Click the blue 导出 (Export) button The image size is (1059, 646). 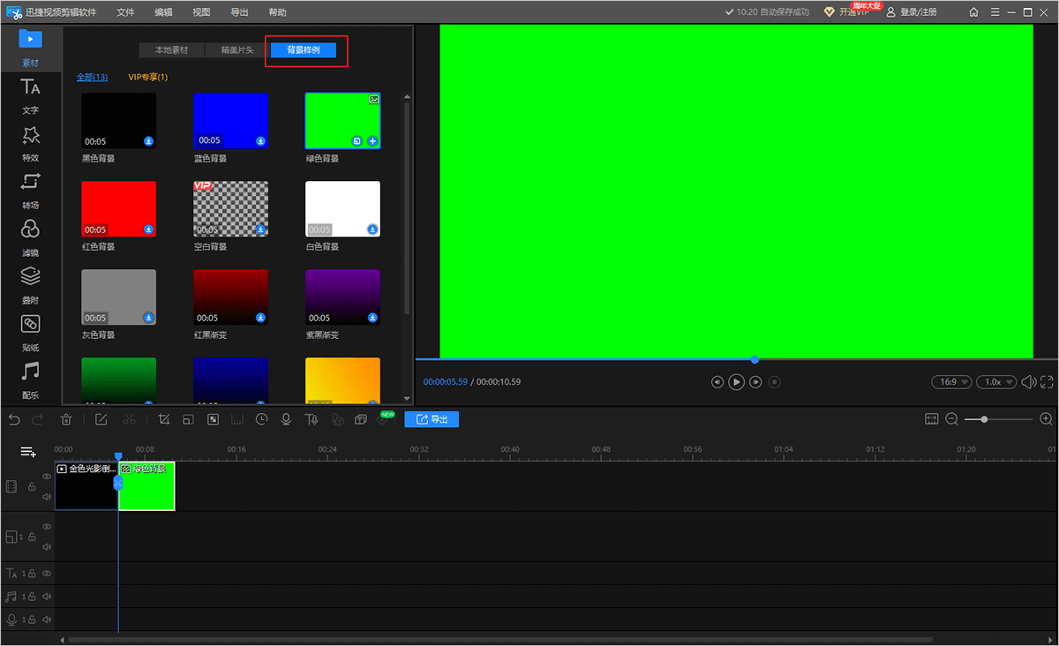pyautogui.click(x=432, y=419)
